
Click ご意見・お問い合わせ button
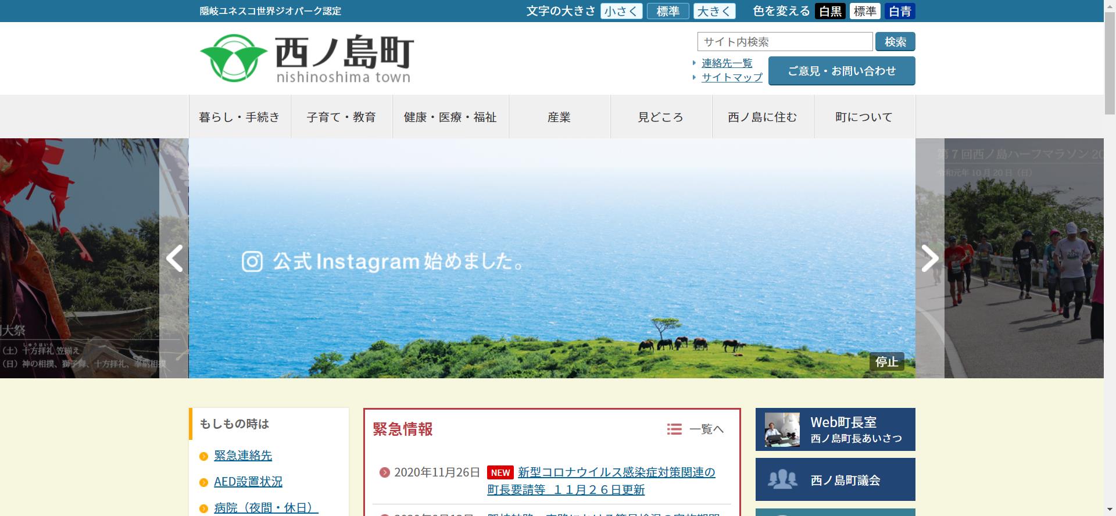click(x=842, y=71)
